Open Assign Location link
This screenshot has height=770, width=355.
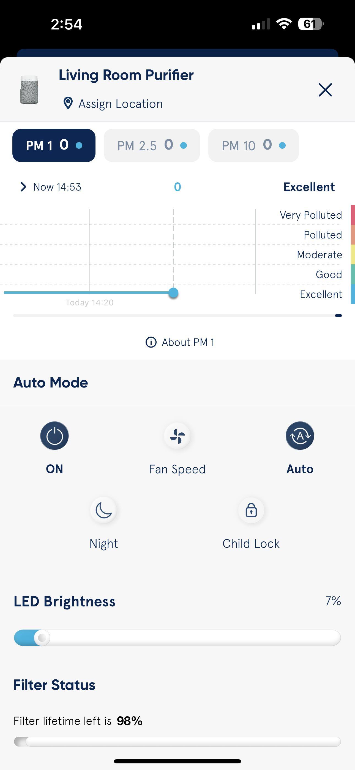tap(121, 104)
